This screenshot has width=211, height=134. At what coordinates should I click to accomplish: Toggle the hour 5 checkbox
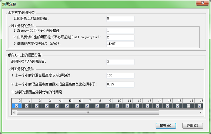[67, 106]
